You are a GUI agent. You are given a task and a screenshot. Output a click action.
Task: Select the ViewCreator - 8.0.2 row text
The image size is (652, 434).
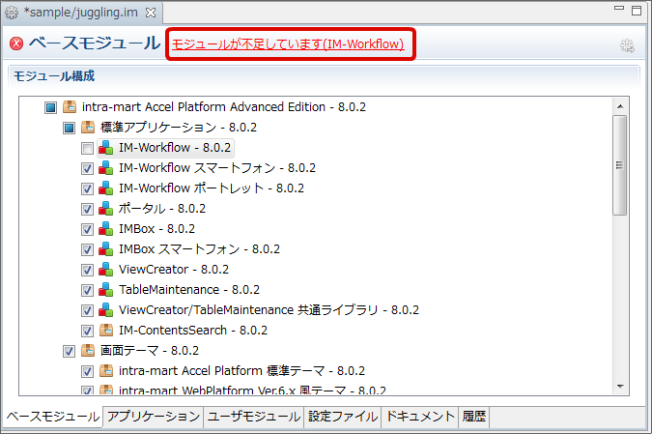click(174, 270)
